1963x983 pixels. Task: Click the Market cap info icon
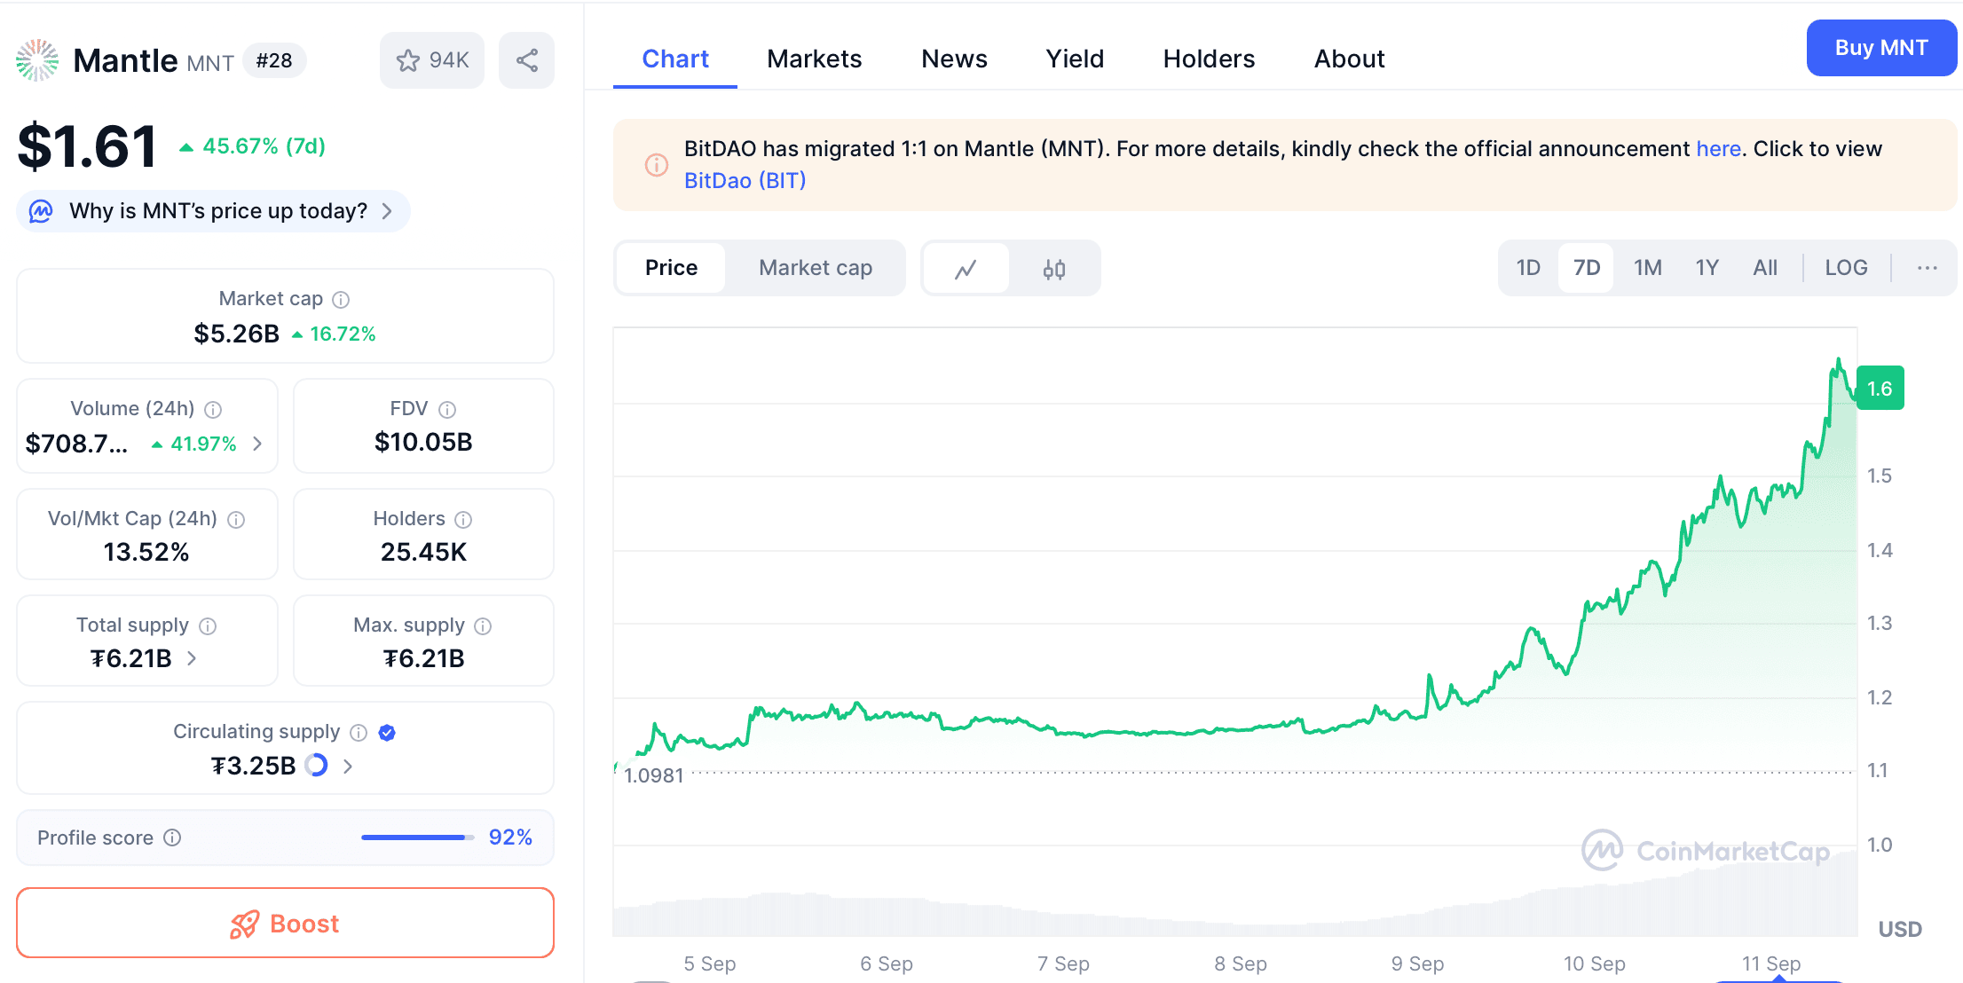[x=341, y=300]
